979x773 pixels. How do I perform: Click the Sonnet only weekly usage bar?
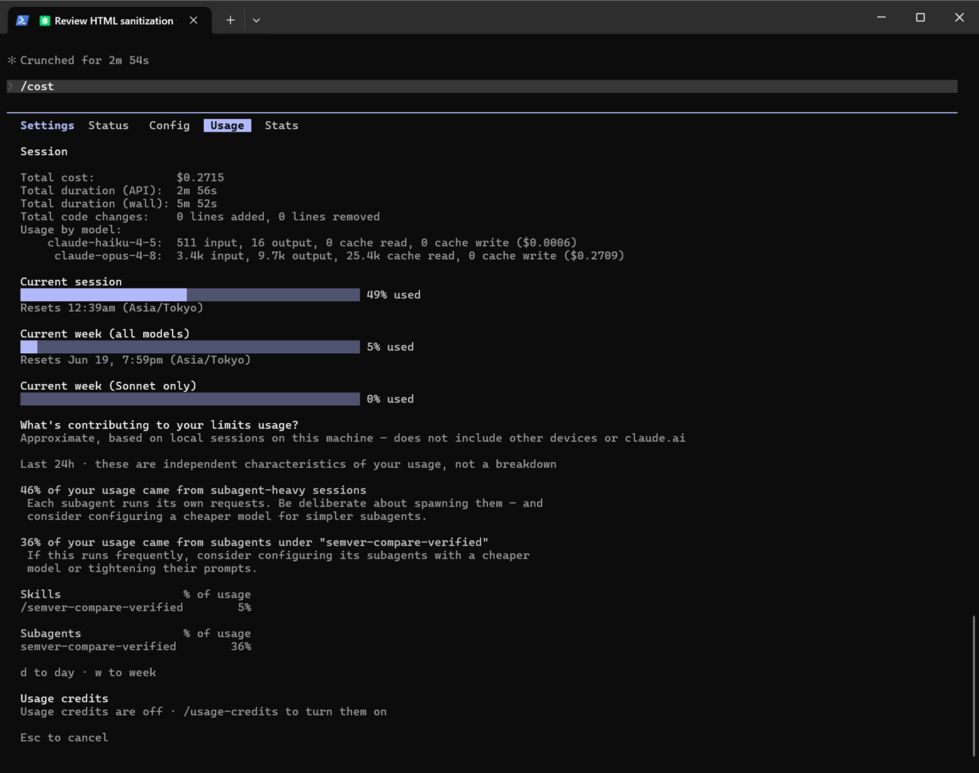(x=190, y=398)
